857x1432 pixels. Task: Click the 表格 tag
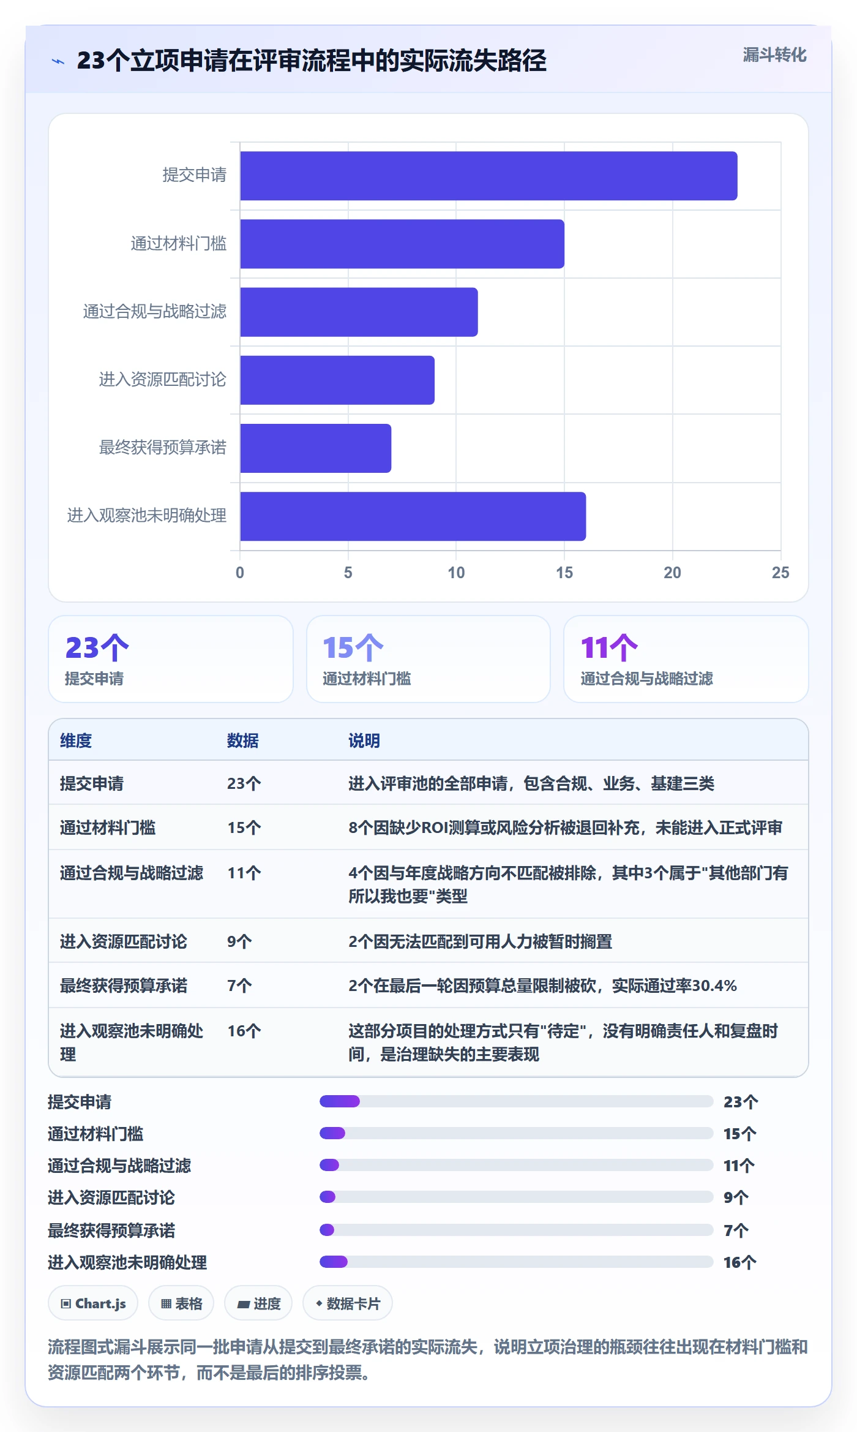click(x=181, y=1303)
